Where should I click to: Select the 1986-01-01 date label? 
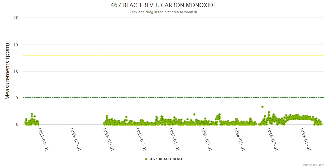(108, 139)
